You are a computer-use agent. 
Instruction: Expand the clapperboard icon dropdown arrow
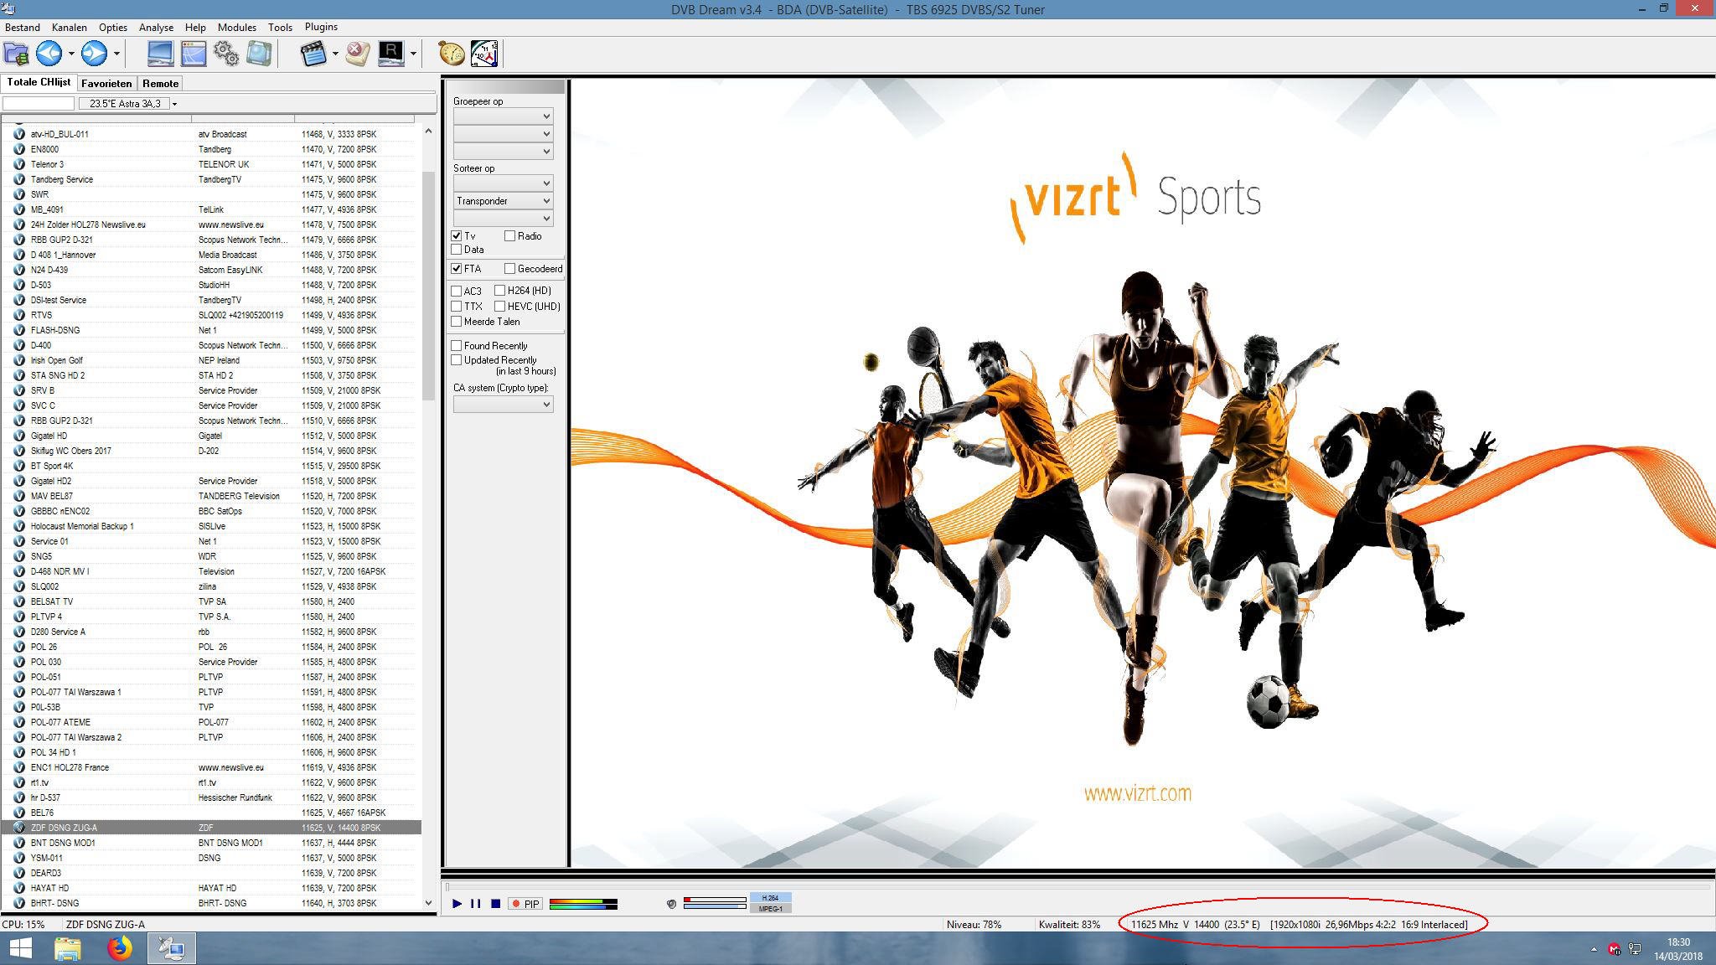[335, 54]
